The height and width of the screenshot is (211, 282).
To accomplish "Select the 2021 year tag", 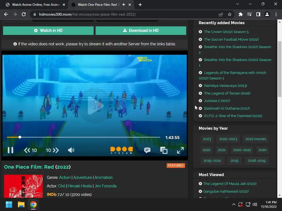I will [222, 150].
